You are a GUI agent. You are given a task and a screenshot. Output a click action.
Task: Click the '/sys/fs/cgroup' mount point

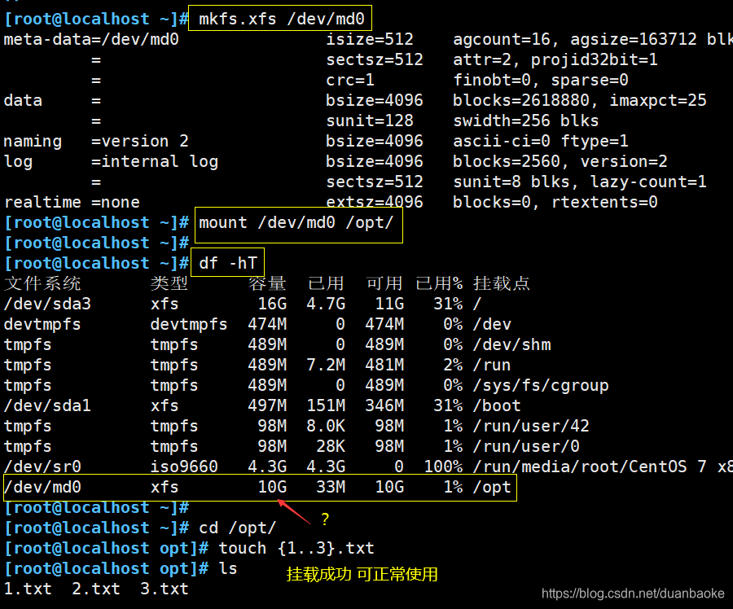(541, 385)
